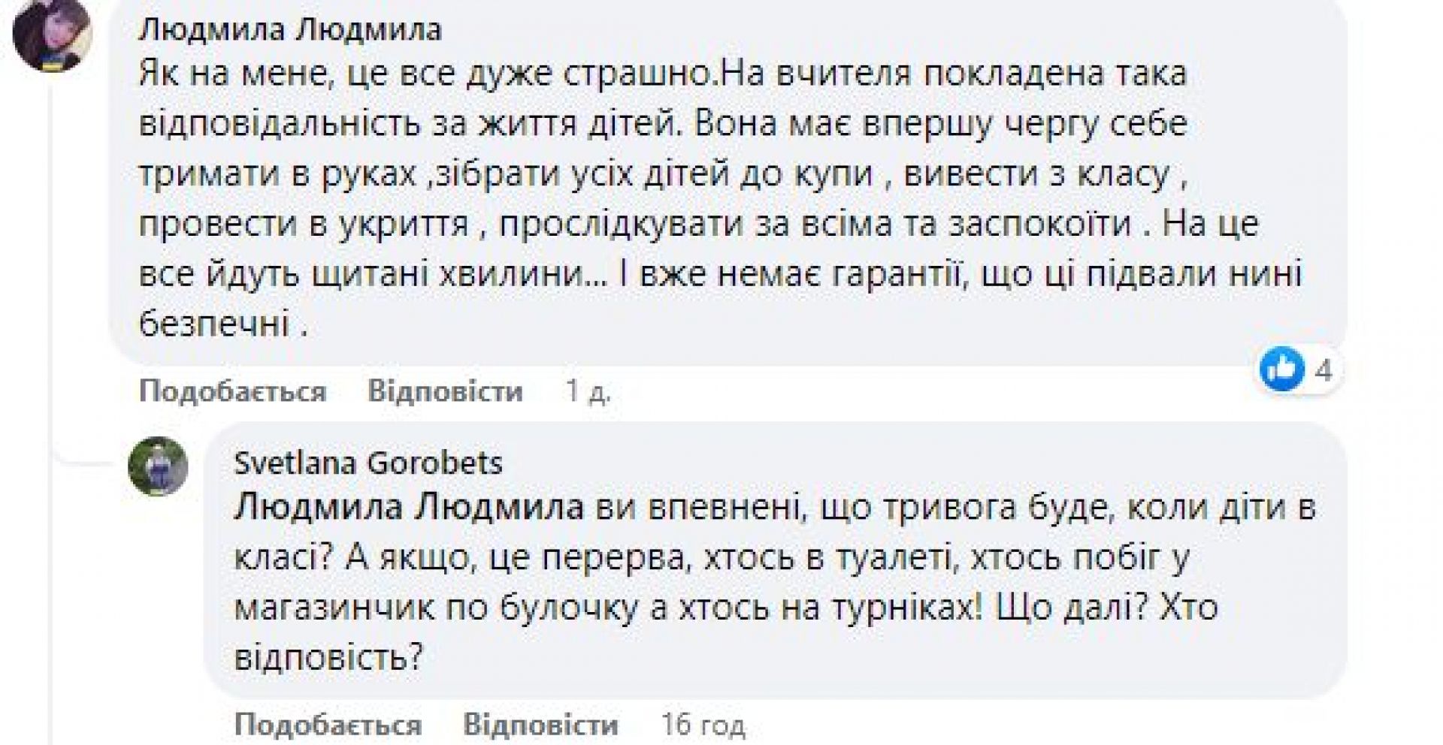Click the blue thumbs-up reaction icon
The image size is (1443, 745).
[1281, 369]
